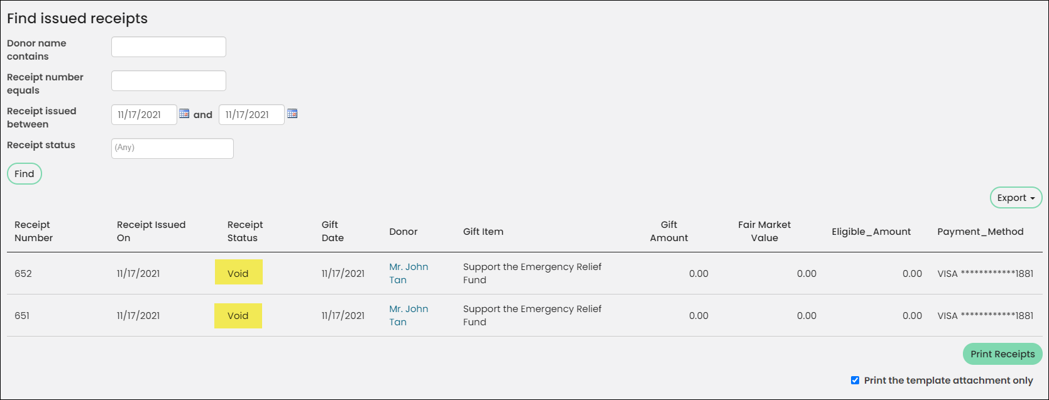Sort by Receipt Status column header

245,231
